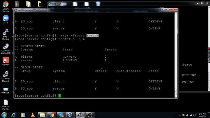Launch the putty Shortcut desktop icon

click(x=6, y=34)
